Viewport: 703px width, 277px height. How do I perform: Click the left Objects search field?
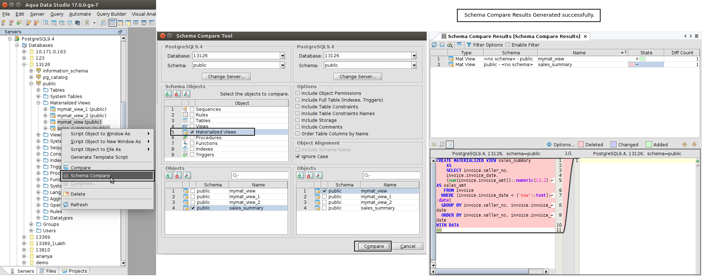click(261, 175)
